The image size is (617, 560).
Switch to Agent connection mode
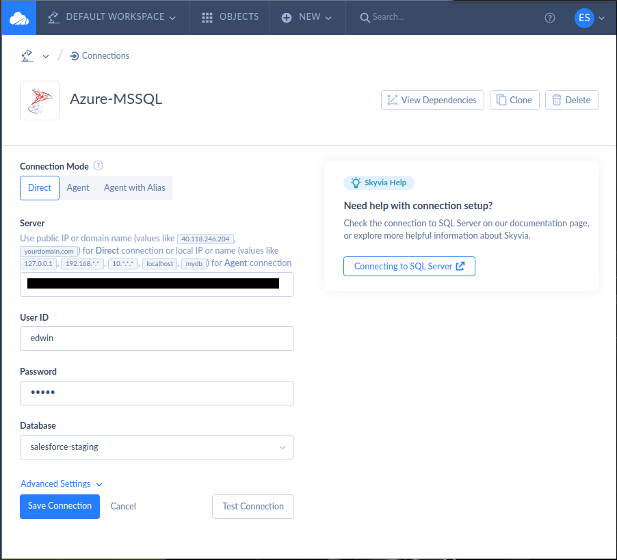click(78, 187)
